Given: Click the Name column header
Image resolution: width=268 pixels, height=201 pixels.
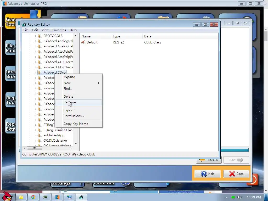Looking at the screenshot, I should coord(95,36).
